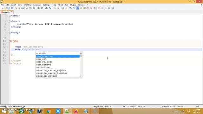The image size is (203, 114).
Task: Collapse the <?php fold on line 10
Action: 10,41
